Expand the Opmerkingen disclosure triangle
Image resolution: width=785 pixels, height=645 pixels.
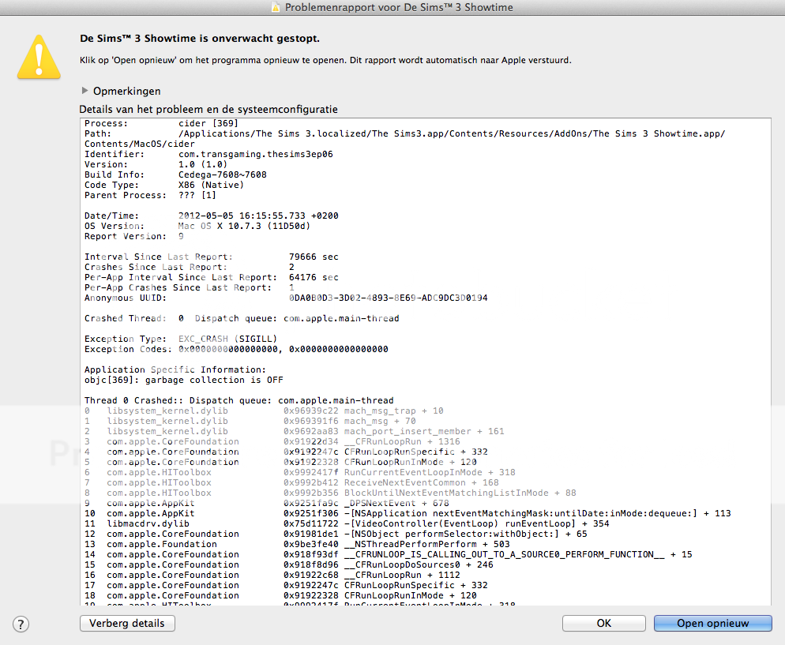coord(85,91)
